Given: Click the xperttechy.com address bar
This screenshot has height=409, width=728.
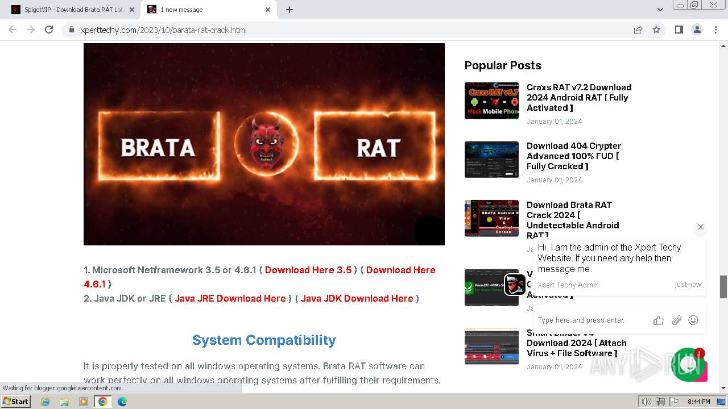Looking at the screenshot, I should [347, 30].
